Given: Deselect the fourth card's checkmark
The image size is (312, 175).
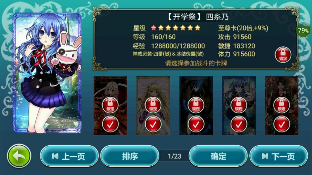Looking at the screenshot, I should [239, 124].
